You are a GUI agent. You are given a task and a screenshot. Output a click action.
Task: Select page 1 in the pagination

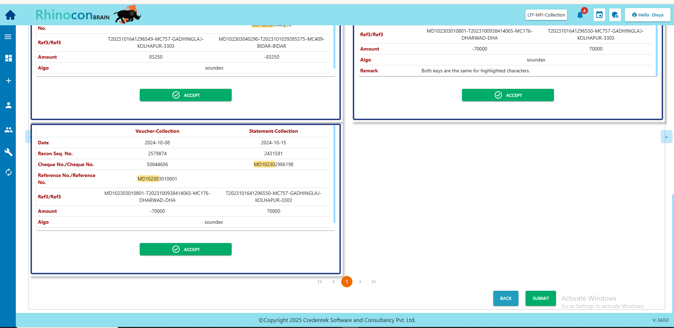(346, 282)
